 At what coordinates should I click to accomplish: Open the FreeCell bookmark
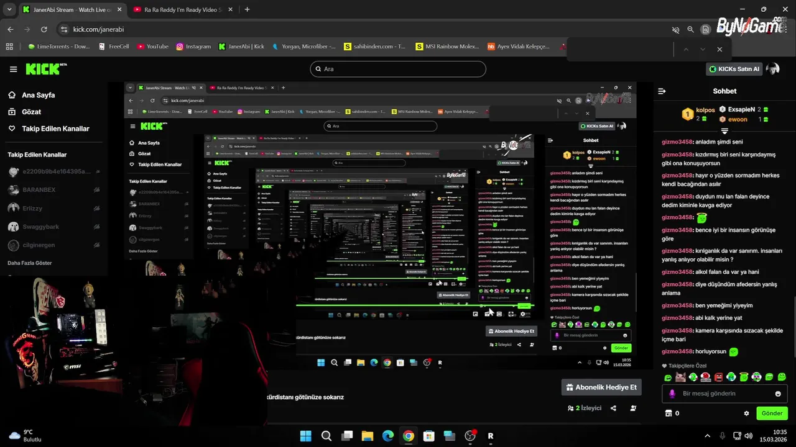tap(114, 47)
